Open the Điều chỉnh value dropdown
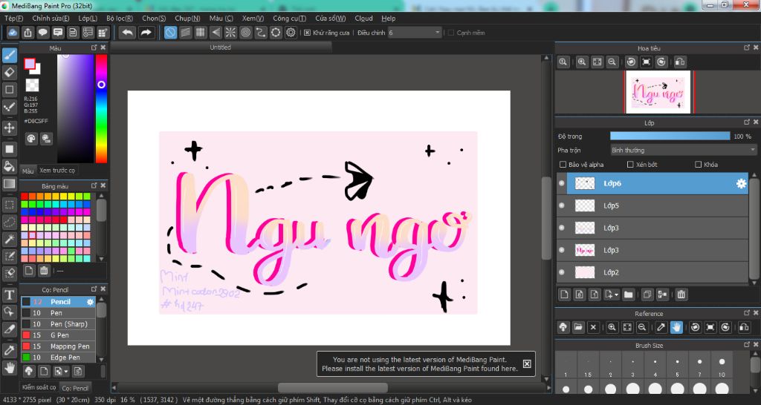 (415, 33)
